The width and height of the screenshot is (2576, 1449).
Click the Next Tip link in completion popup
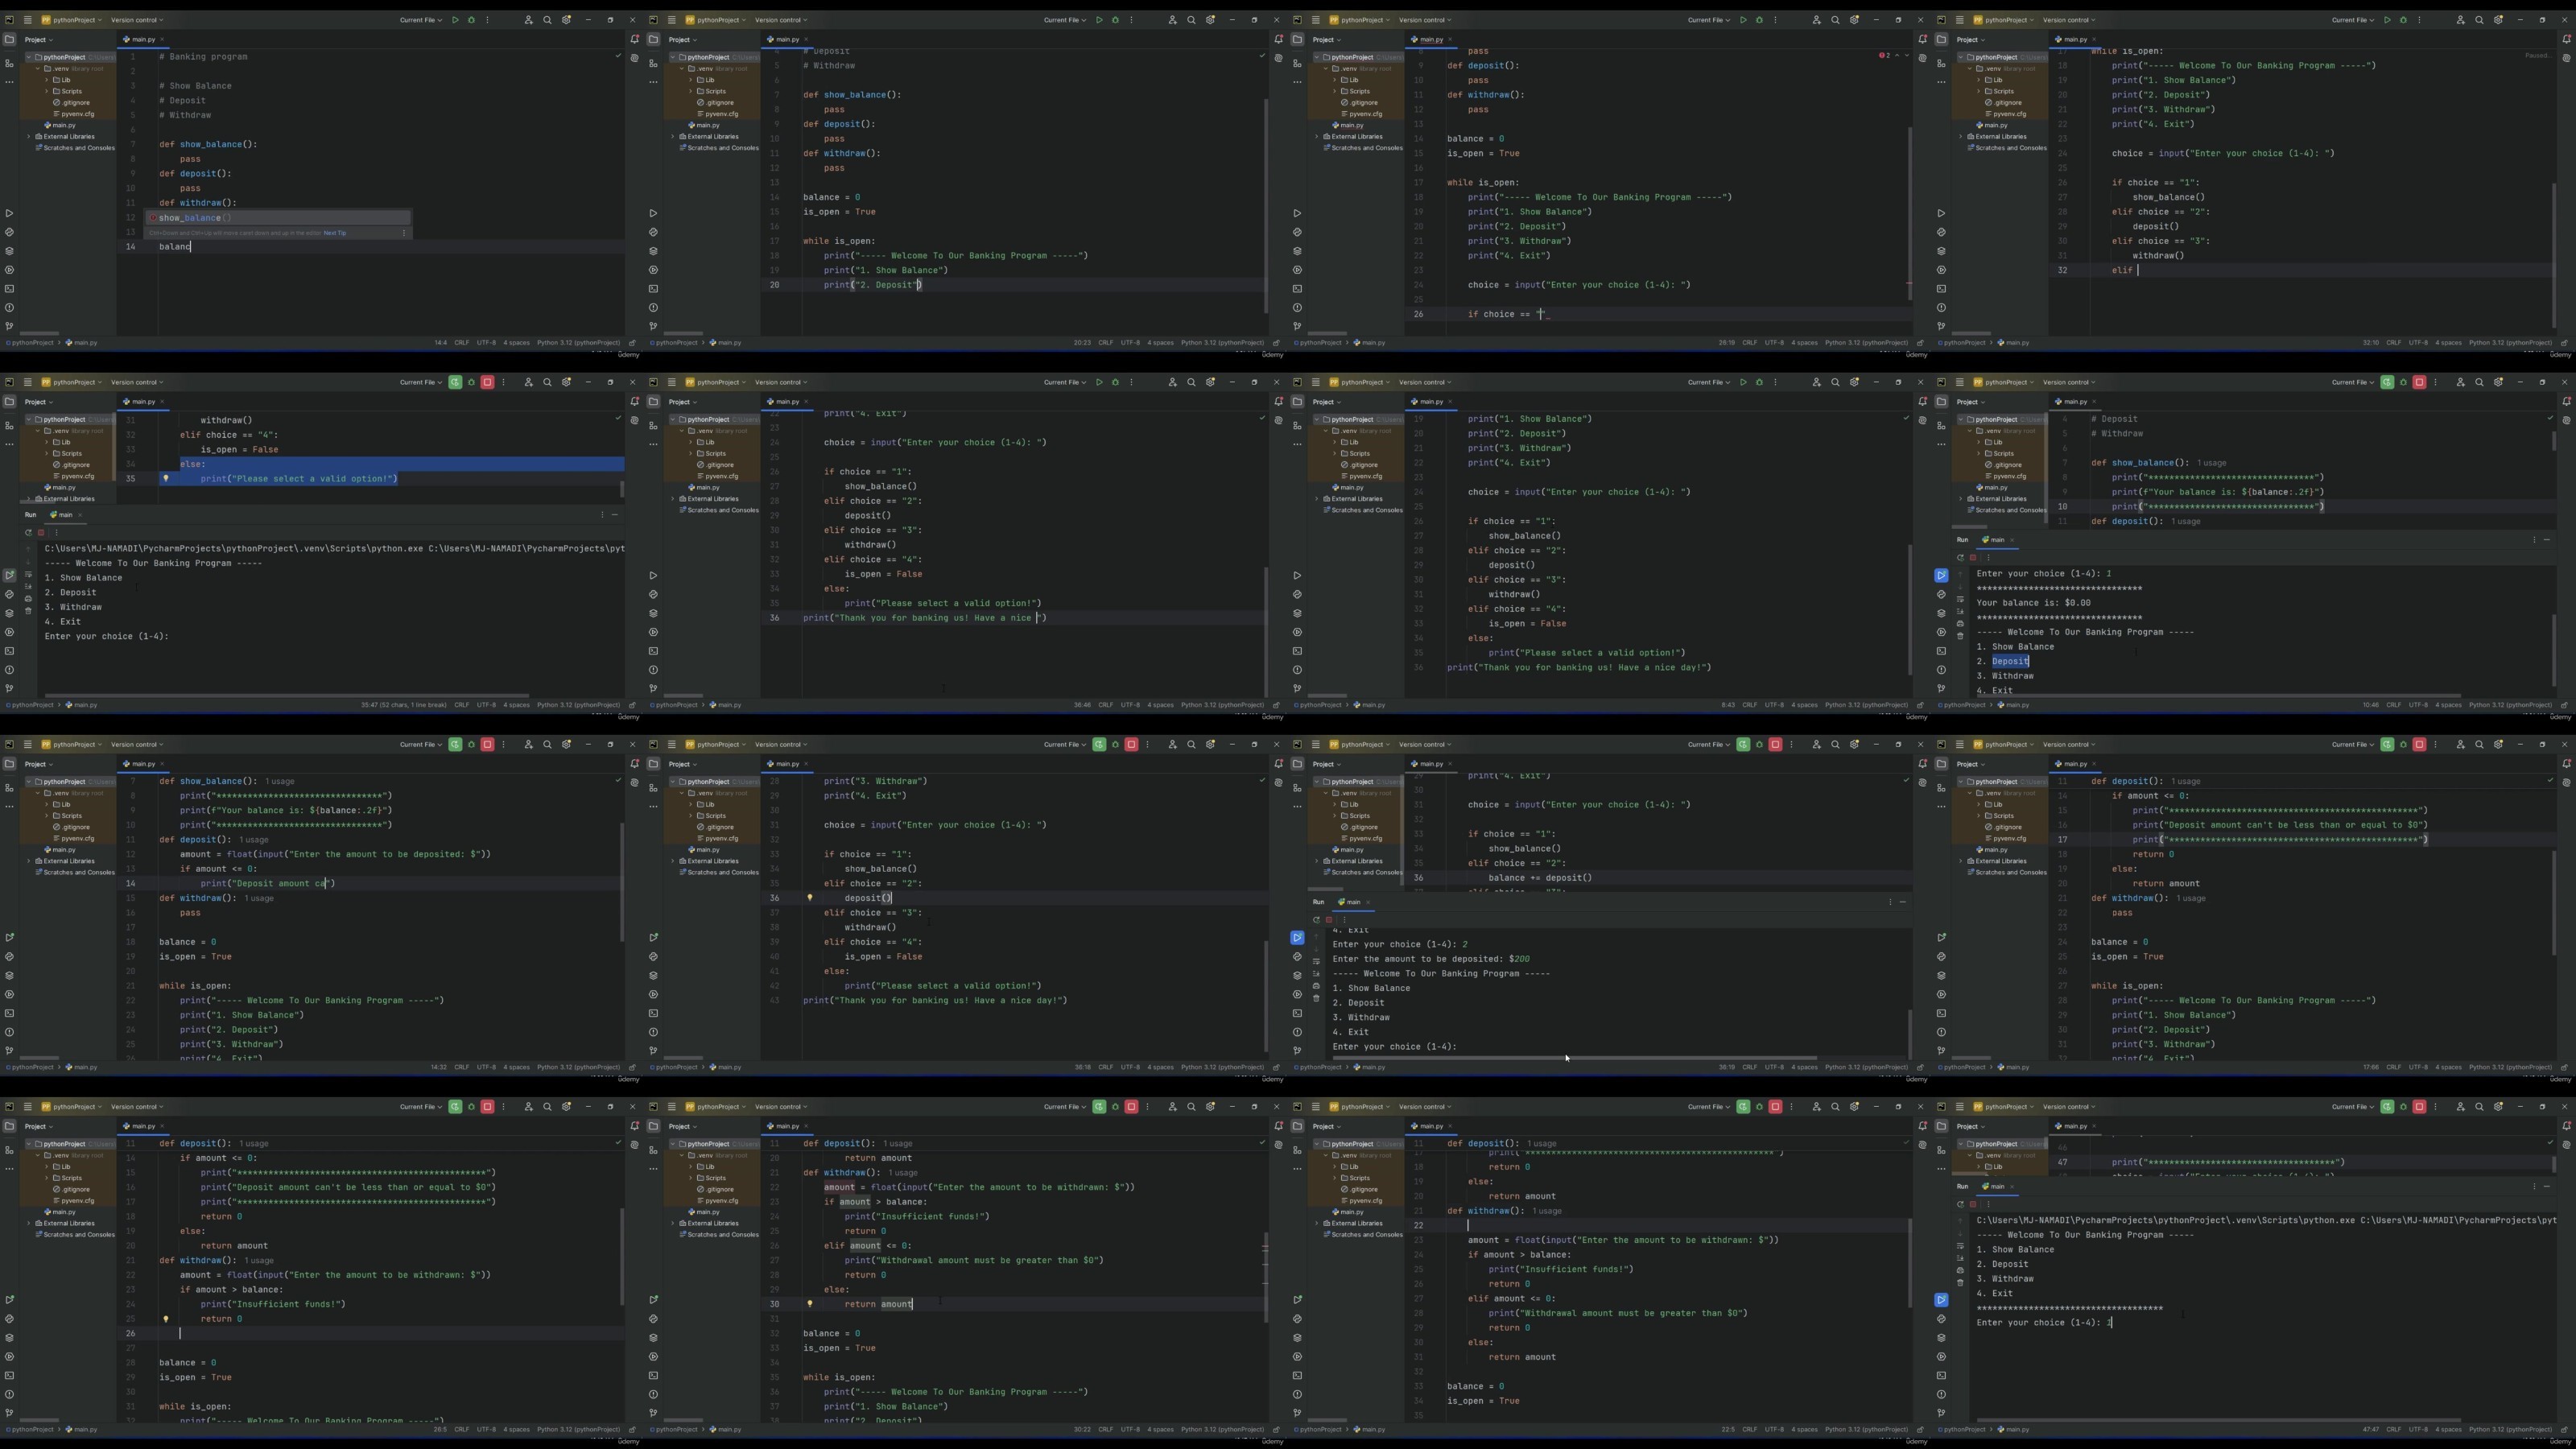(x=335, y=233)
